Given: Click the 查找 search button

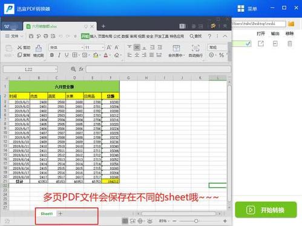Looking at the screenshot, I should point(195,36).
